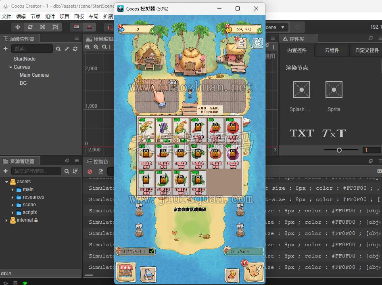Screen dimensions: 382x285
Task: Expand the scene folder
Action: pos(13,205)
